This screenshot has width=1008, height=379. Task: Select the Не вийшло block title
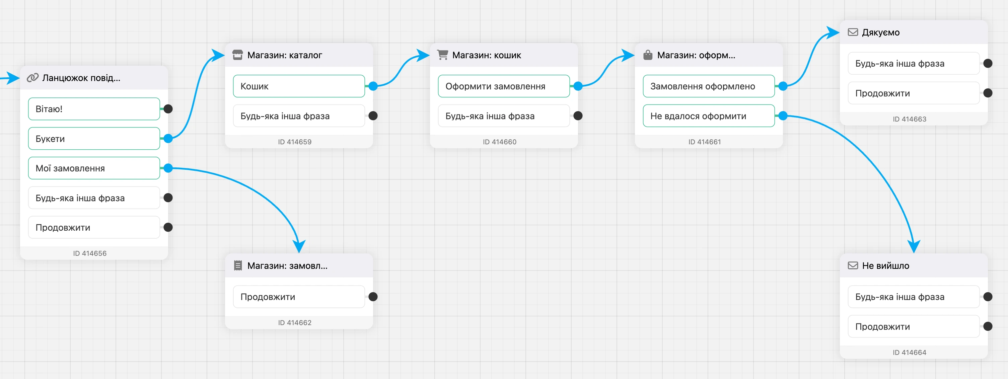coord(885,266)
